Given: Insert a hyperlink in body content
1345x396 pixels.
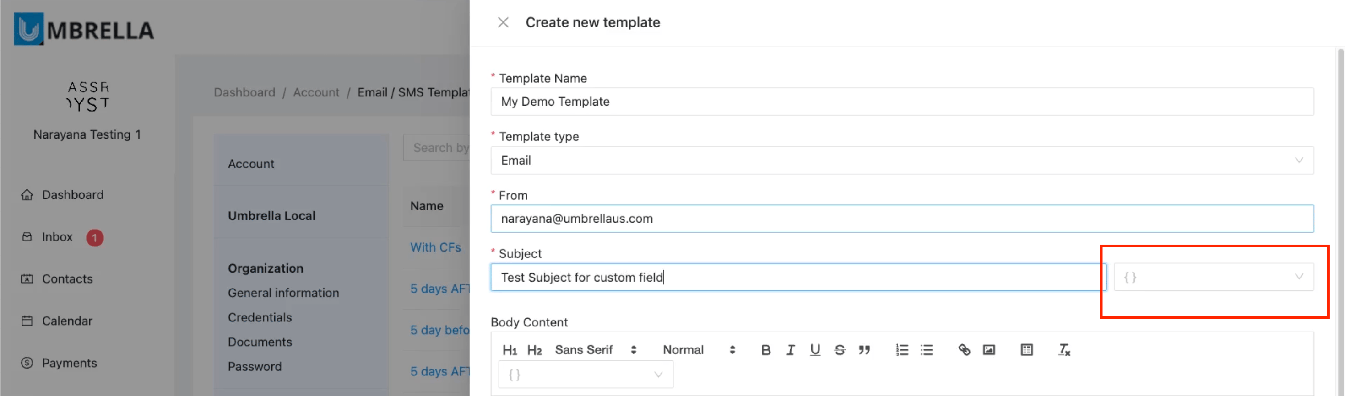Looking at the screenshot, I should coord(964,350).
